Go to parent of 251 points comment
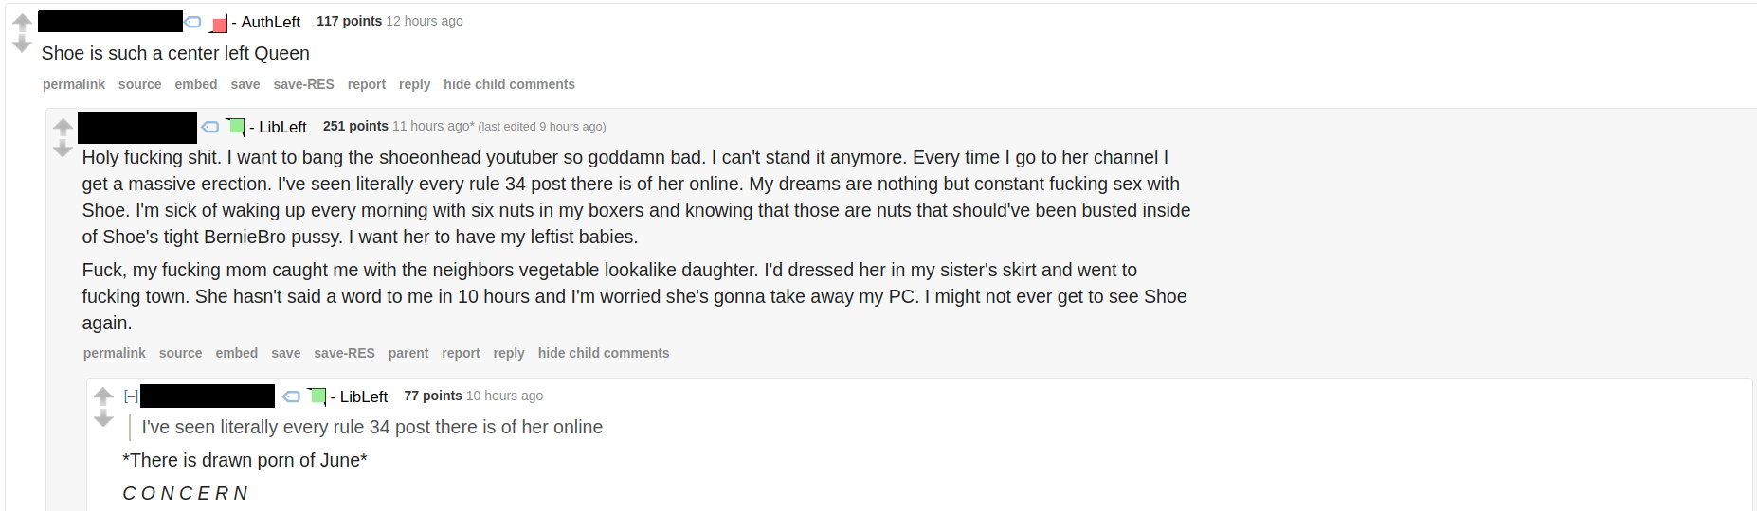The image size is (1757, 511). coord(408,353)
